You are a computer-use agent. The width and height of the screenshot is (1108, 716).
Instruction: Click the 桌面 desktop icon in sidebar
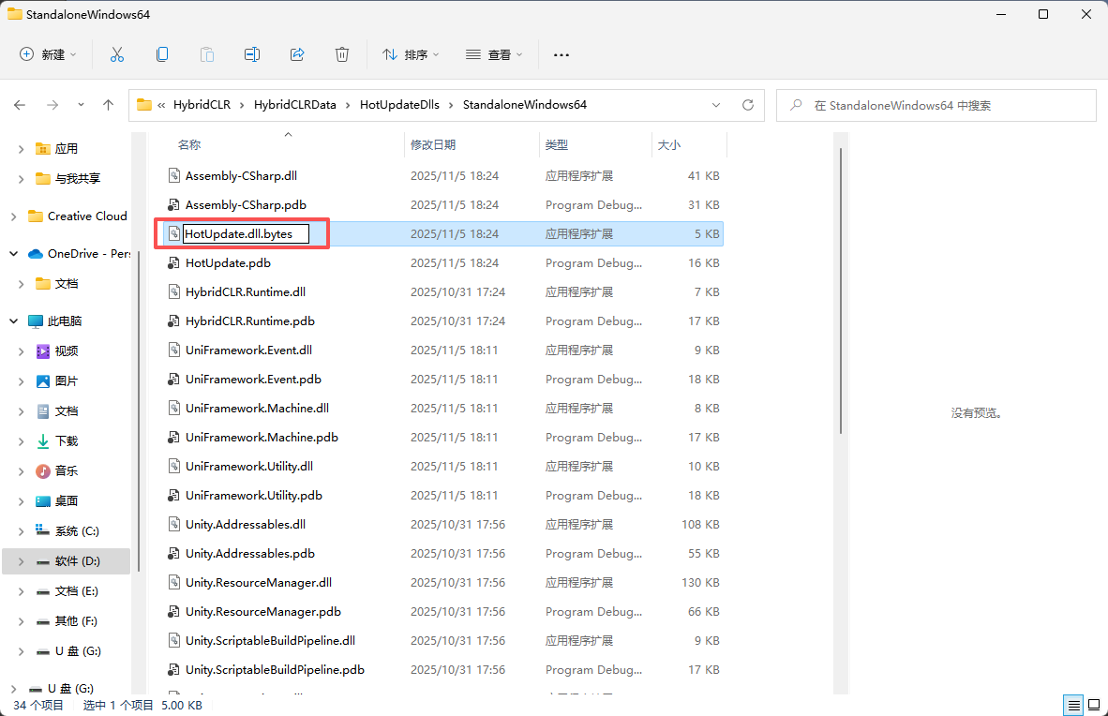(x=43, y=501)
